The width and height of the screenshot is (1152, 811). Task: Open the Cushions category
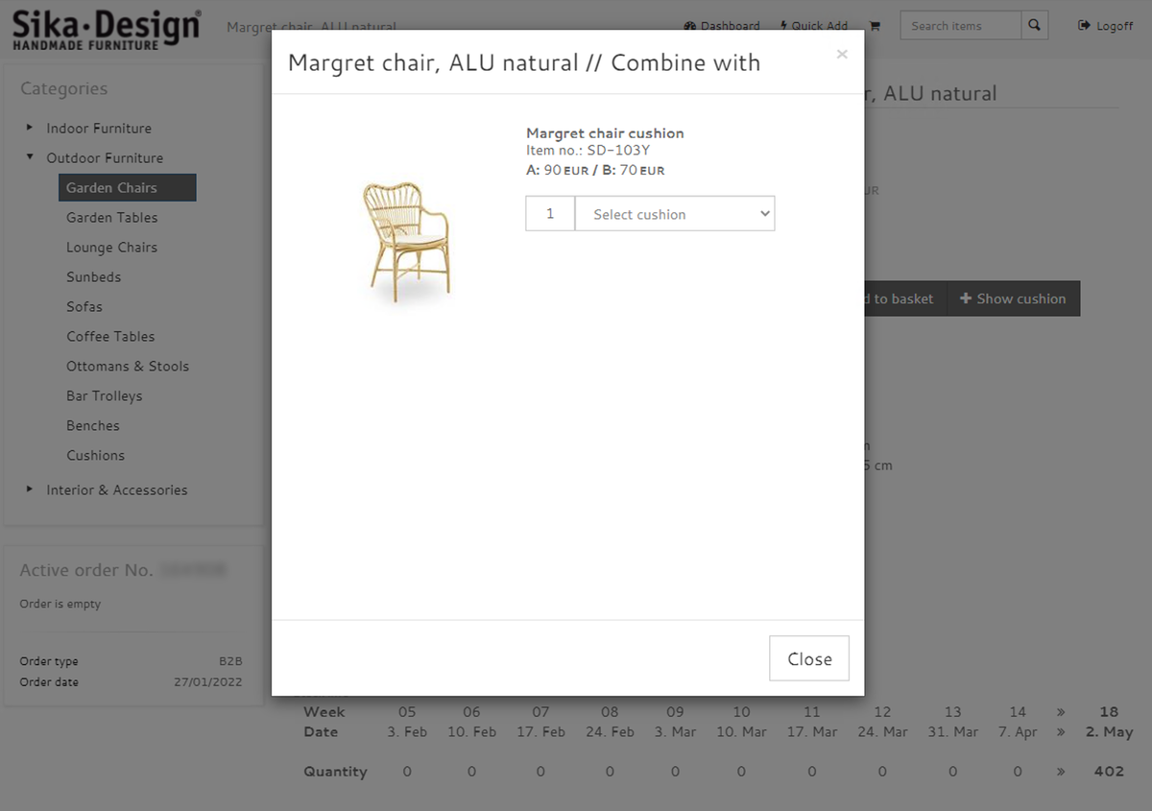95,456
